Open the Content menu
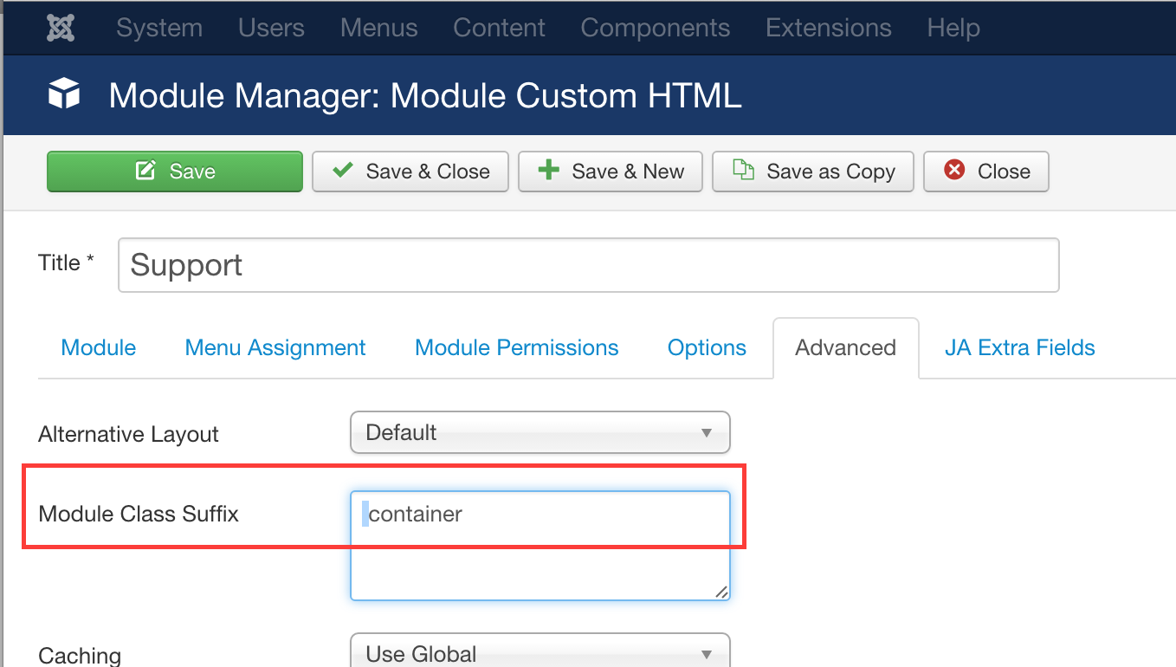1176x667 pixels. tap(499, 28)
